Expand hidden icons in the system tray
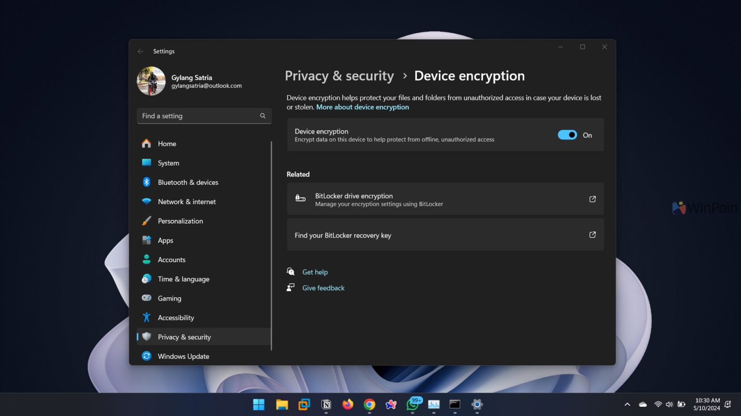The image size is (741, 416). 627,404
